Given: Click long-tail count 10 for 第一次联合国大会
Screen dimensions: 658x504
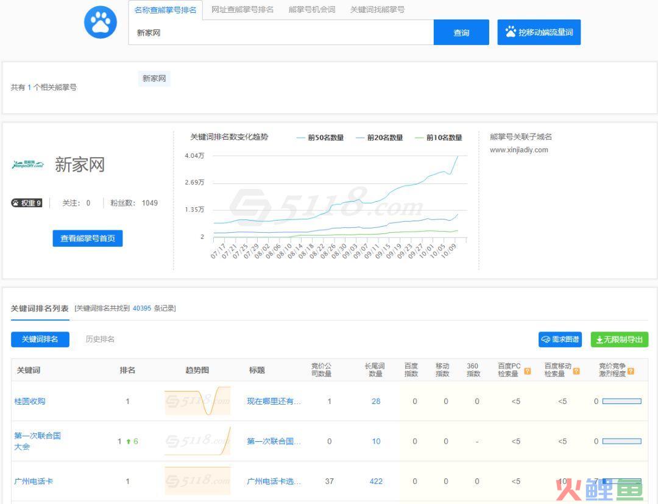Looking at the screenshot, I should pyautogui.click(x=376, y=441).
